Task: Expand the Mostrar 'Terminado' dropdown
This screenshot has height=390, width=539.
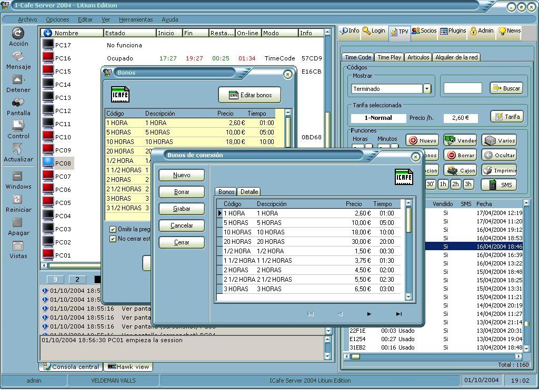Action: click(427, 89)
